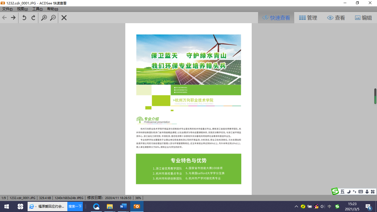Screen dimensions: 377x212
Task: Expand the hidden system tray icons
Action: click(x=296, y=206)
